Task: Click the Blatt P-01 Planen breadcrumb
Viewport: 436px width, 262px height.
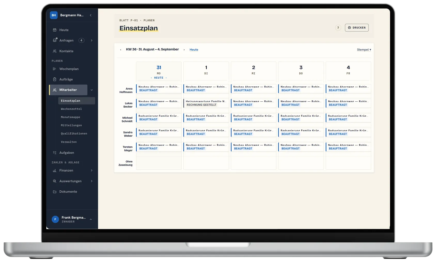Action: [137, 20]
